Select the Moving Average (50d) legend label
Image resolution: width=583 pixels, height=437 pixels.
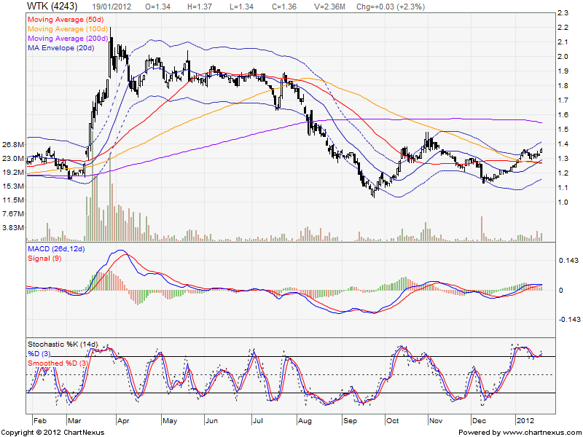[x=66, y=17]
